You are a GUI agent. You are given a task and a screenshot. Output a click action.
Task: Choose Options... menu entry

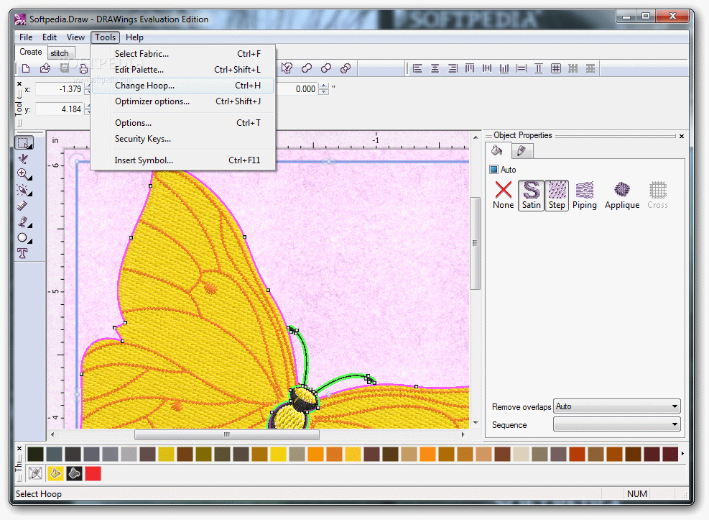point(182,123)
